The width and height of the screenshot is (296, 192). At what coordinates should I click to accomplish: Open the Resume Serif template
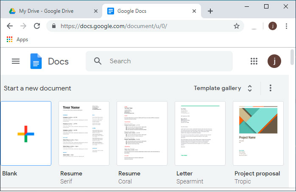[84, 133]
